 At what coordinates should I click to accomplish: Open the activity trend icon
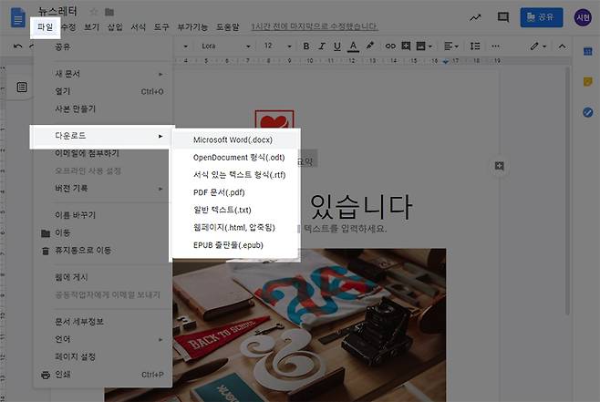click(475, 17)
